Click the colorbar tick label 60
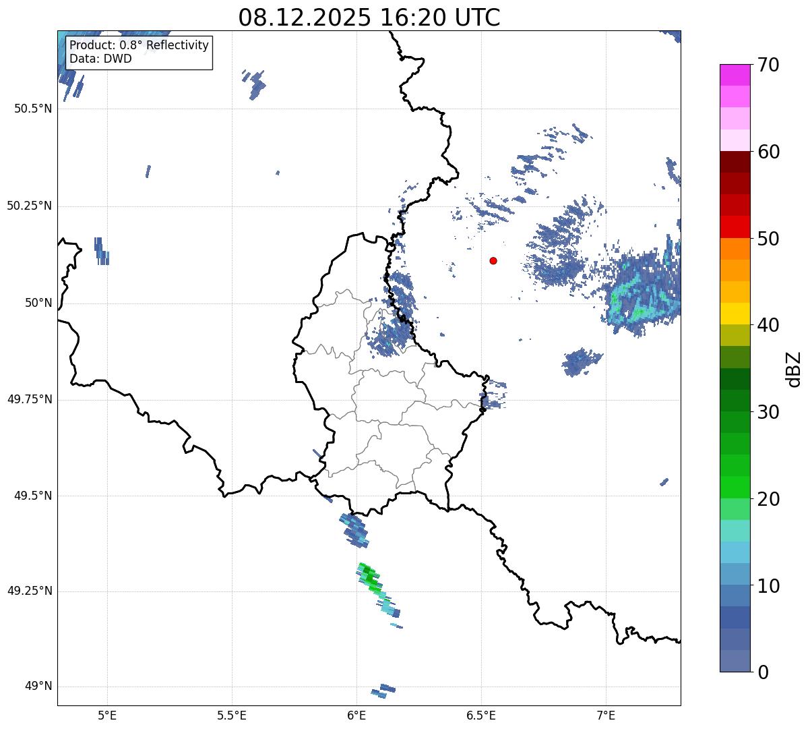810x729 pixels. (x=768, y=152)
